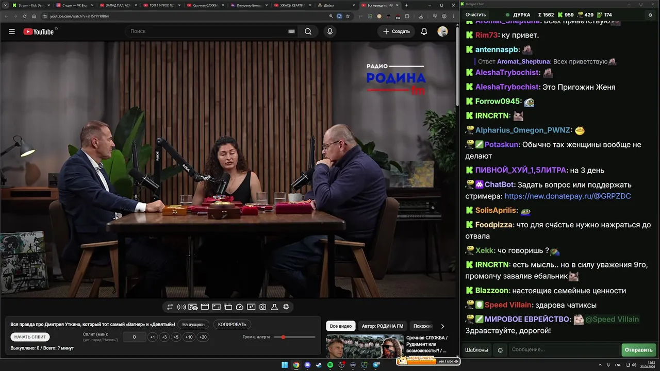Click the screenshot camera icon in player toolbar
The image size is (660, 371).
point(262,307)
